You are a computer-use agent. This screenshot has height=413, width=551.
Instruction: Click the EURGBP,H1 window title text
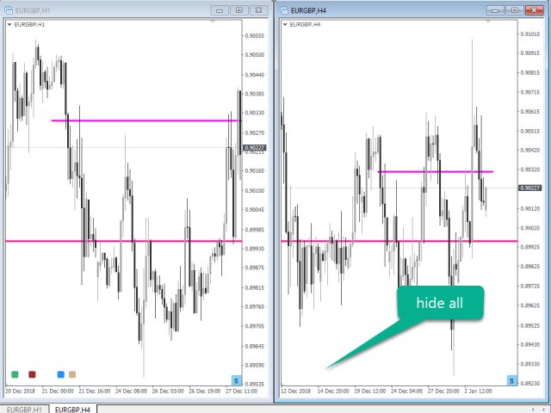coord(33,10)
